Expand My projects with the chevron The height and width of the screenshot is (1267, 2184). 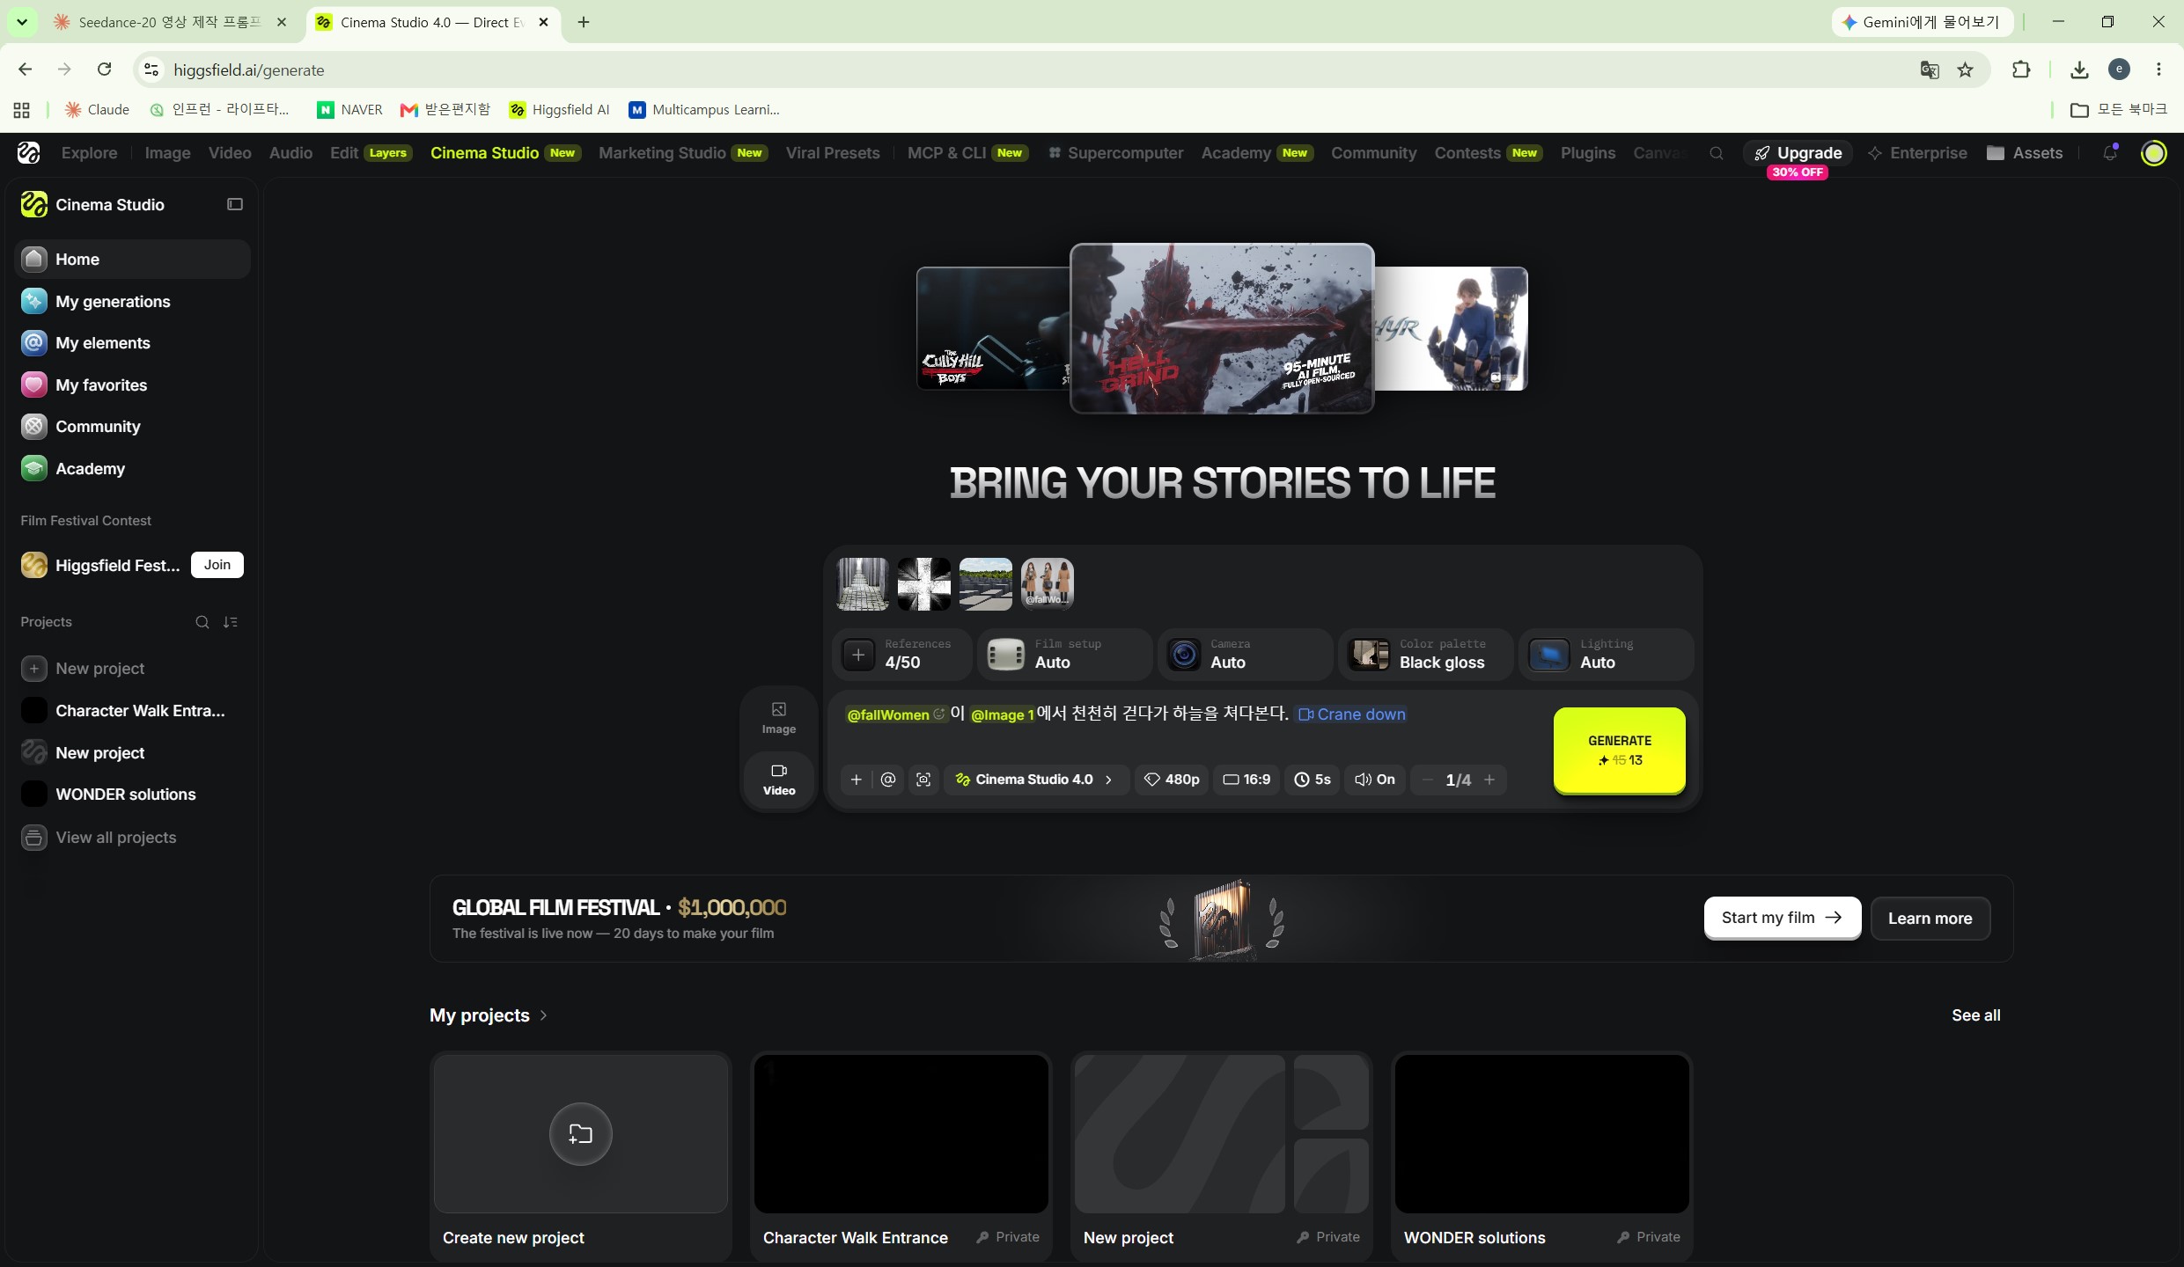point(543,1015)
